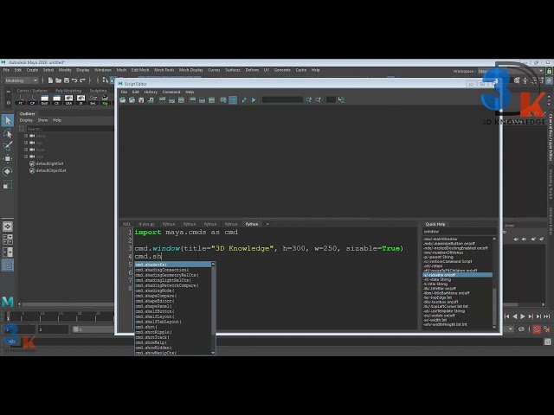This screenshot has height=415, width=554.
Task: Click Clear All icon in Script Editor
Action: coord(181,100)
